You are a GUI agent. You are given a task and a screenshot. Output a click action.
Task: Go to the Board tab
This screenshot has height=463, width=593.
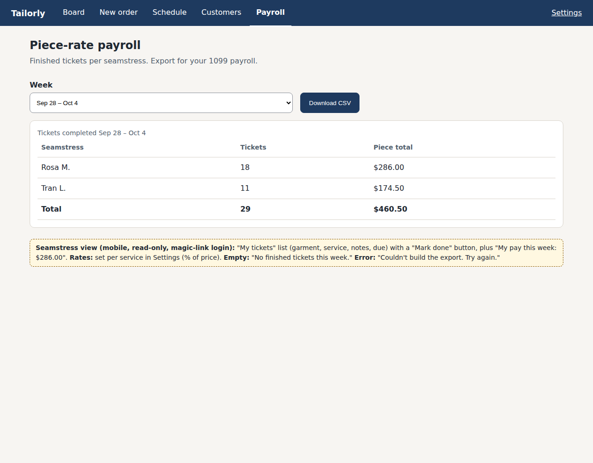[74, 13]
